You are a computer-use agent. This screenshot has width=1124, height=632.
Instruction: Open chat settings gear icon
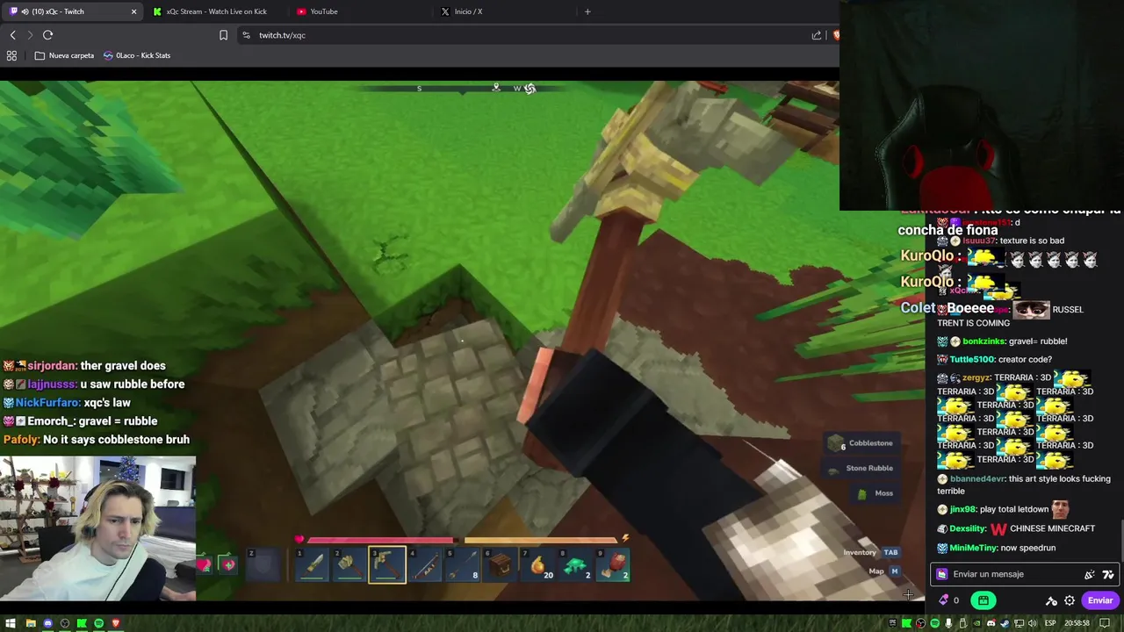[1070, 600]
